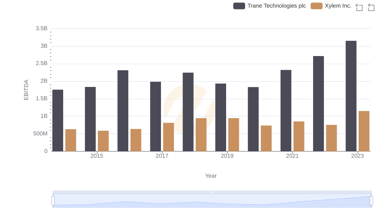The height and width of the screenshot is (219, 380).
Task: Click the 2021 x-axis label
Action: [292, 156]
